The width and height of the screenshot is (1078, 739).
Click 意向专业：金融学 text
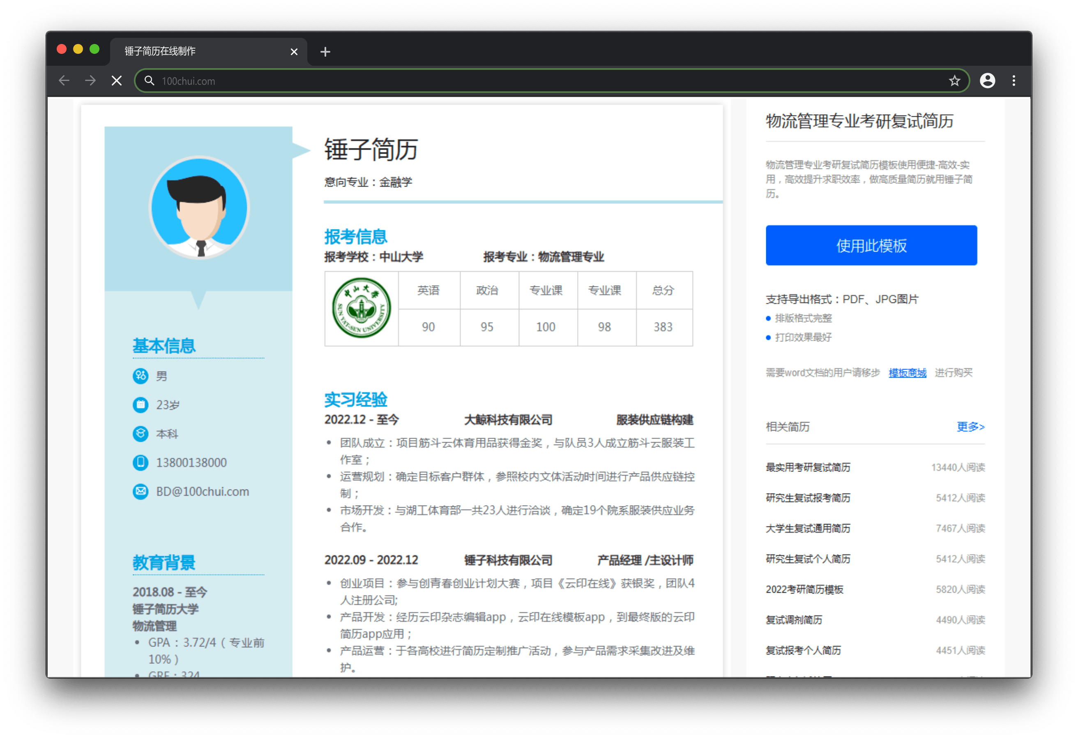368,182
